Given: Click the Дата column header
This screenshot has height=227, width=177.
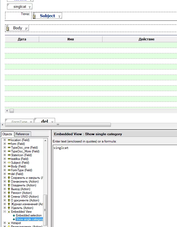Looking at the screenshot, I should click(x=22, y=39).
